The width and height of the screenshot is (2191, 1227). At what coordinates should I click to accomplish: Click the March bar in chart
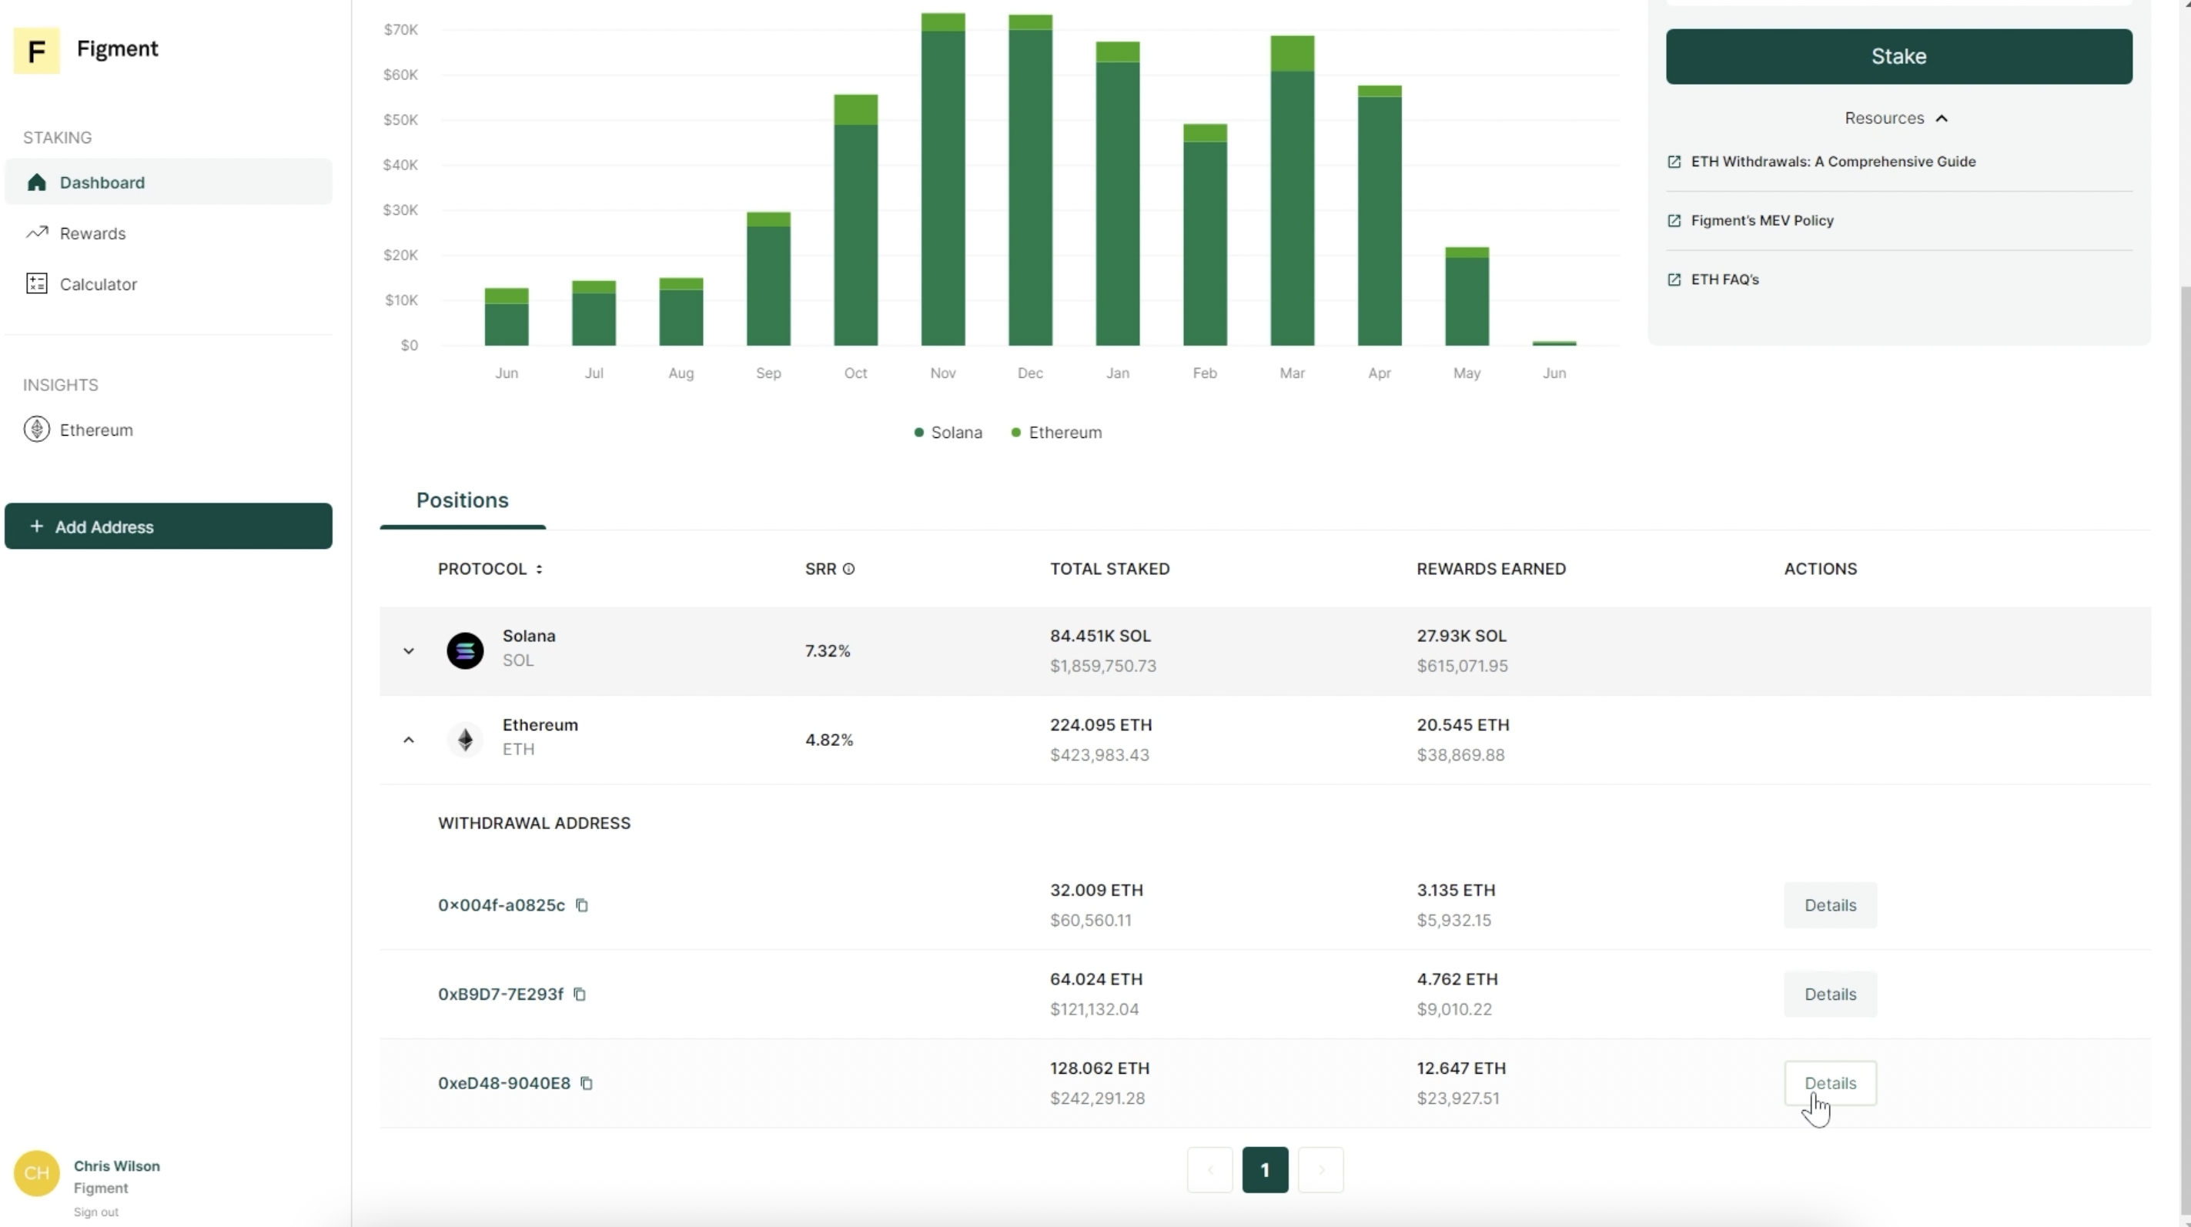pos(1292,190)
